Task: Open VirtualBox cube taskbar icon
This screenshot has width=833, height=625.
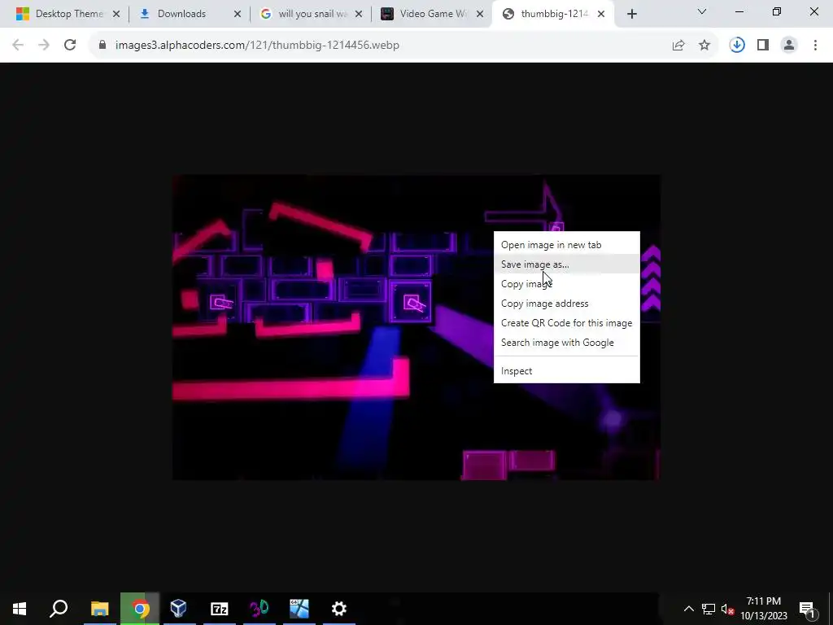Action: [x=179, y=609]
